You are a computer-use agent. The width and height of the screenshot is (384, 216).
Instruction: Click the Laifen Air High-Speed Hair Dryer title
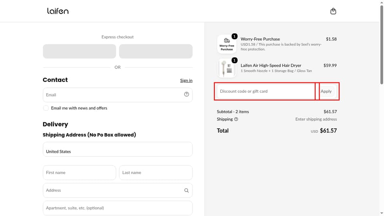point(271,65)
